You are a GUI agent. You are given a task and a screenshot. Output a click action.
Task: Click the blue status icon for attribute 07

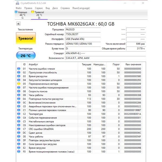coord(19,87)
